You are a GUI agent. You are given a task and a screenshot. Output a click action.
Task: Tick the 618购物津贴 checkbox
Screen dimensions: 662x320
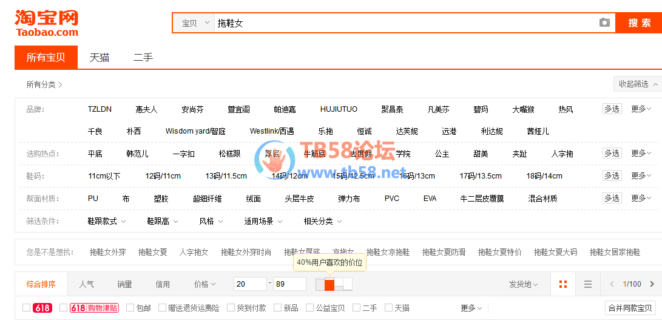point(63,308)
